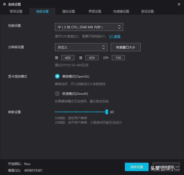Click the 建议DPI为150-480区间 hint text
The width and height of the screenshot is (184, 175).
coord(71,65)
